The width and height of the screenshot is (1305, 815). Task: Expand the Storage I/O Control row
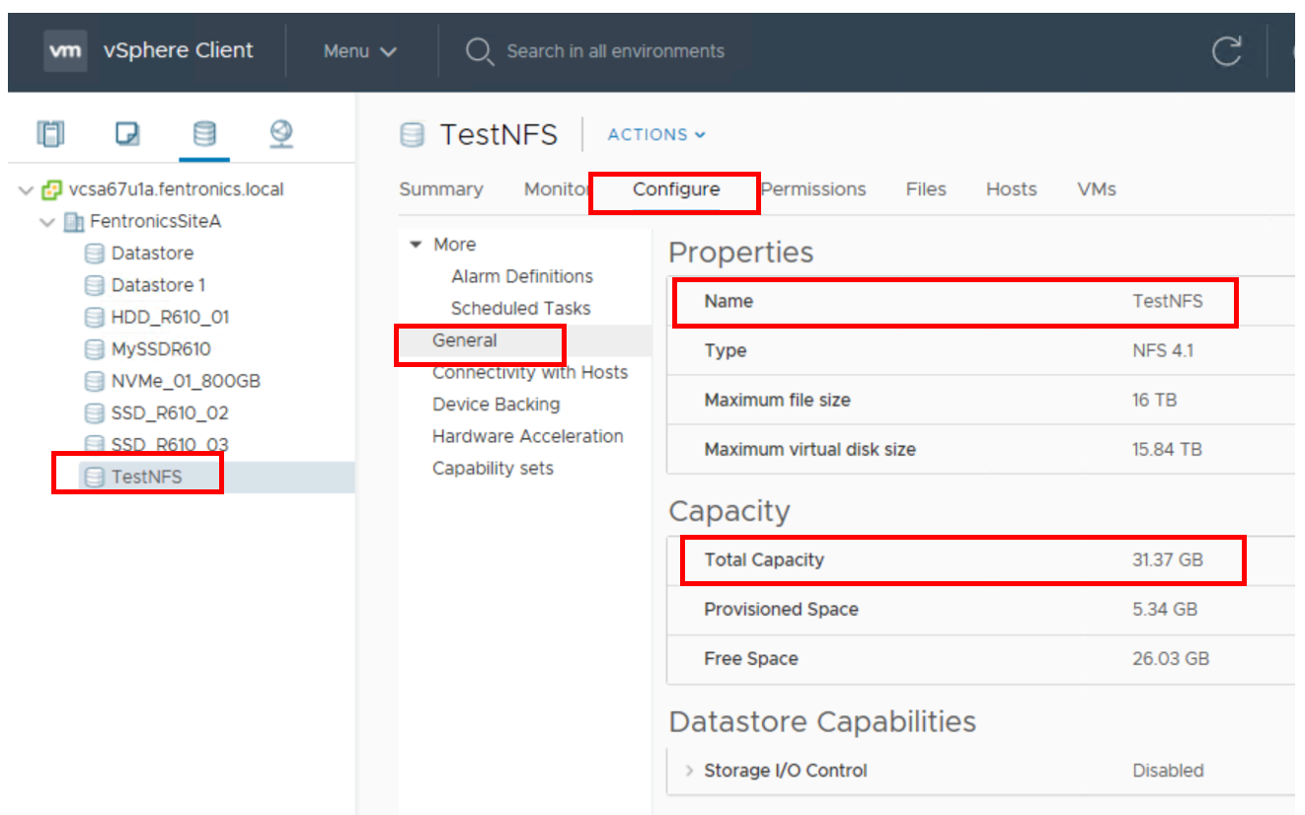pyautogui.click(x=689, y=771)
